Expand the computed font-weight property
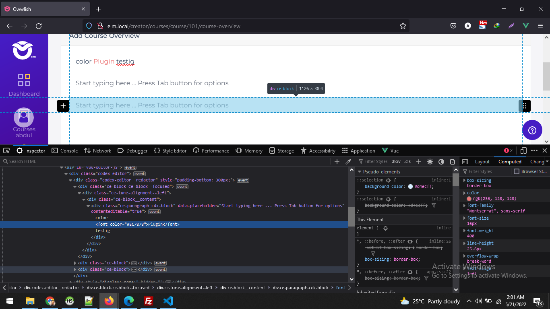550x309 pixels. click(464, 231)
